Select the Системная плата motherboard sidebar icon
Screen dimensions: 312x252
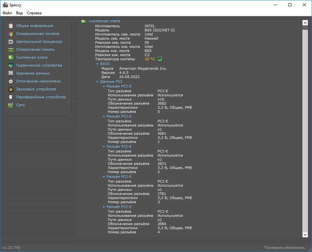11,57
